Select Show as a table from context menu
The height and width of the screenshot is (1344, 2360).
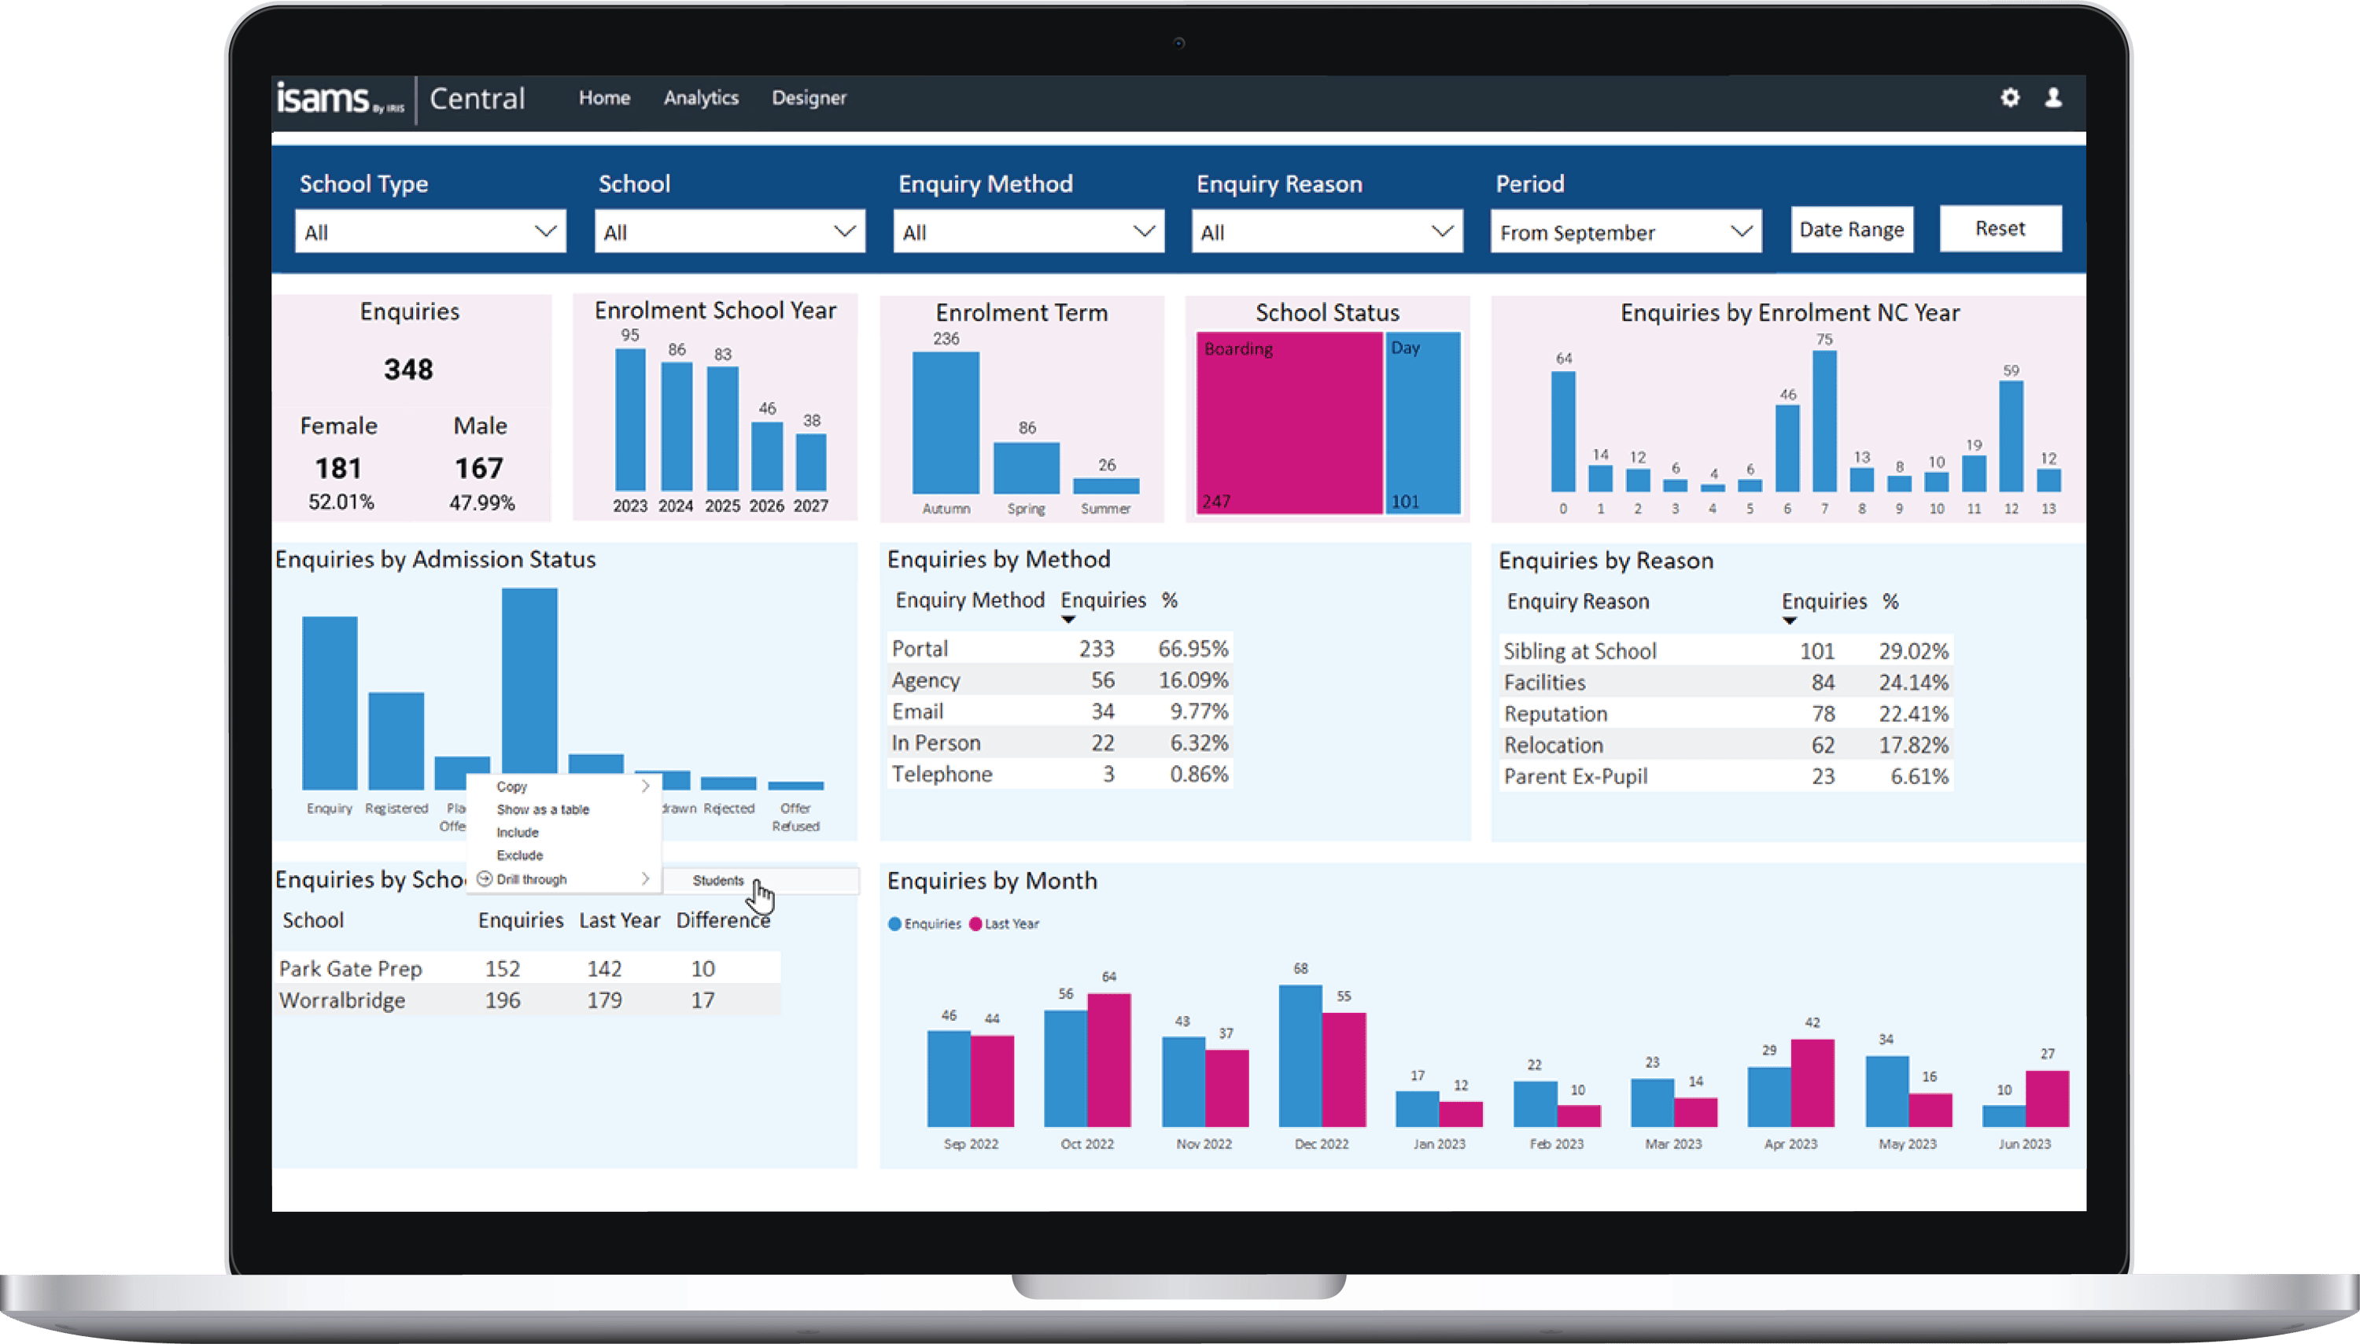point(543,809)
